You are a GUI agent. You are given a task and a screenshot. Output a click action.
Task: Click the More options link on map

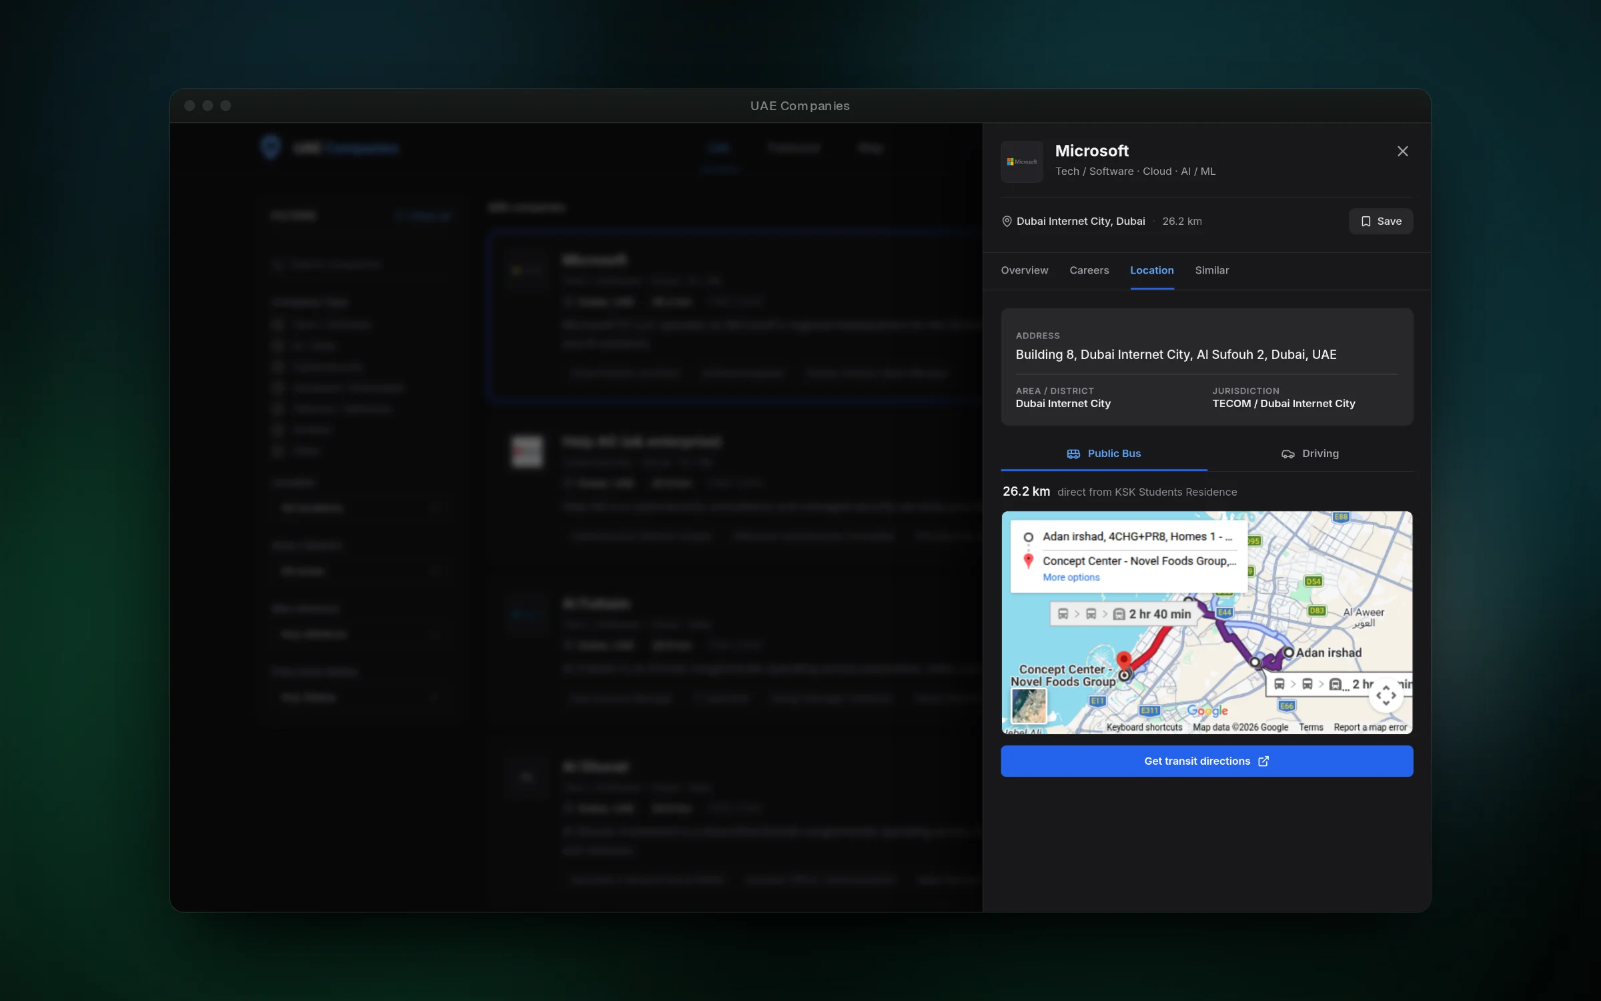click(1071, 577)
